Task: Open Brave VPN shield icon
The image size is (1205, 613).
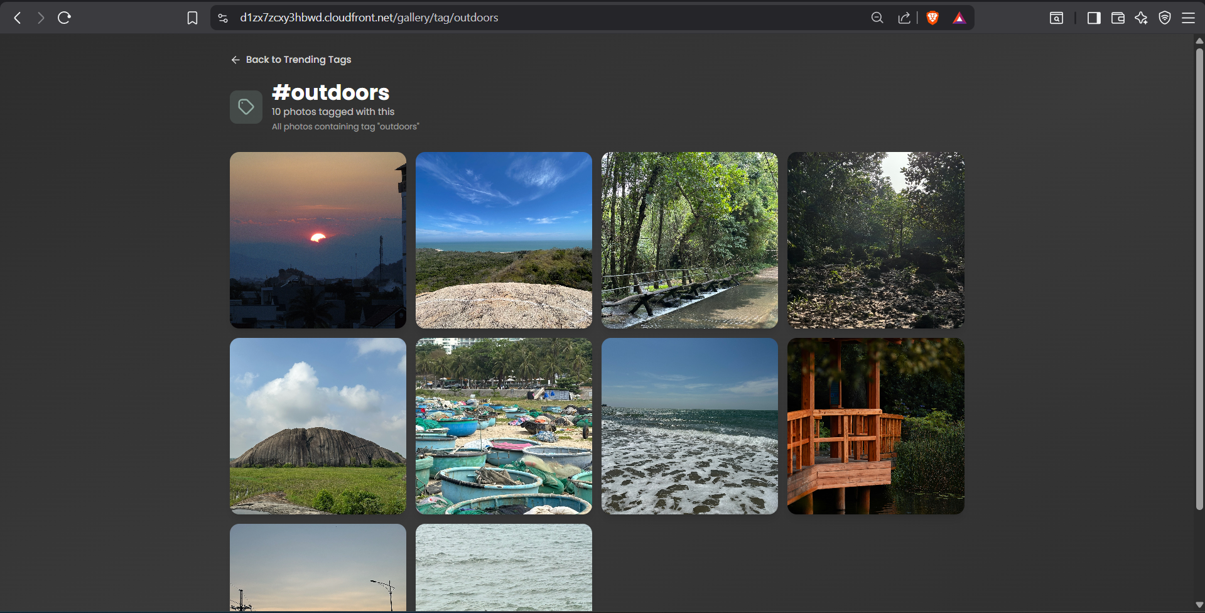Action: click(x=1165, y=18)
